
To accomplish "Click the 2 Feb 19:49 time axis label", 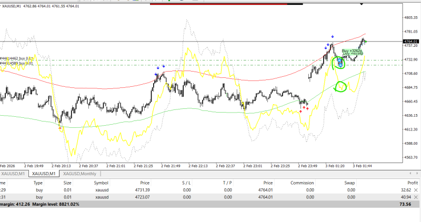I will click(x=34, y=166).
